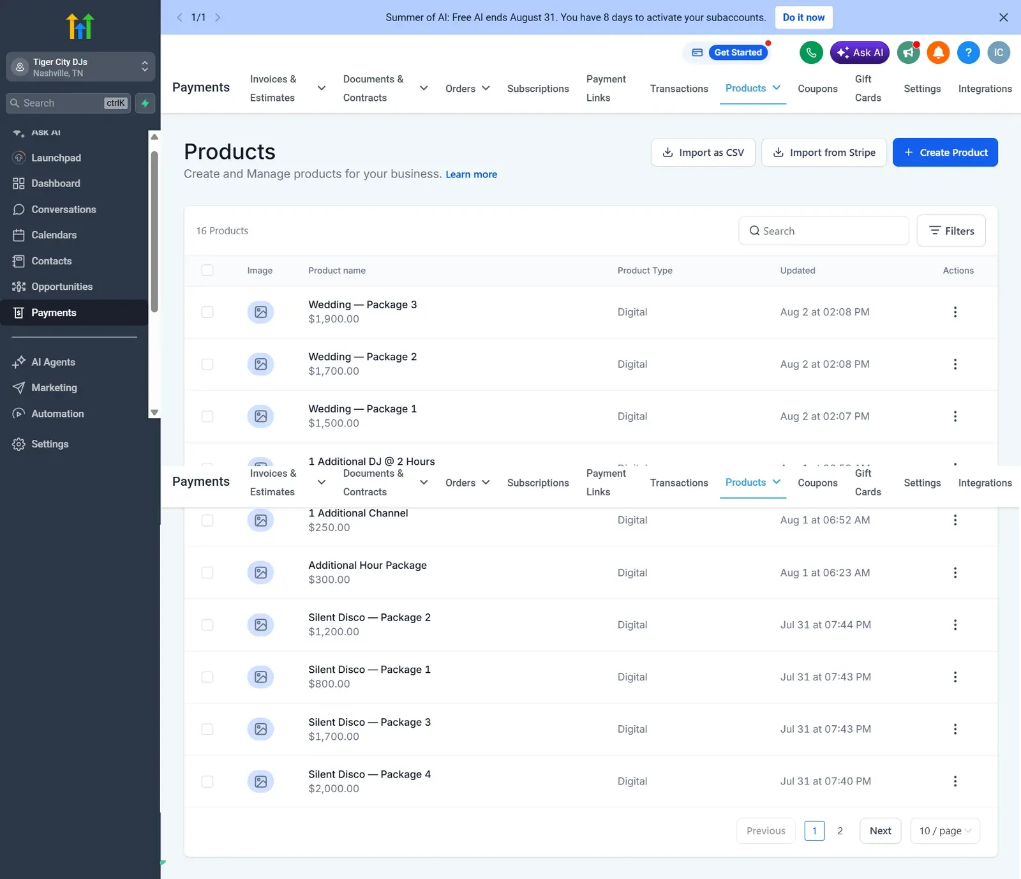The width and height of the screenshot is (1021, 879).
Task: Click the green megaphone announcements icon
Action: (908, 52)
